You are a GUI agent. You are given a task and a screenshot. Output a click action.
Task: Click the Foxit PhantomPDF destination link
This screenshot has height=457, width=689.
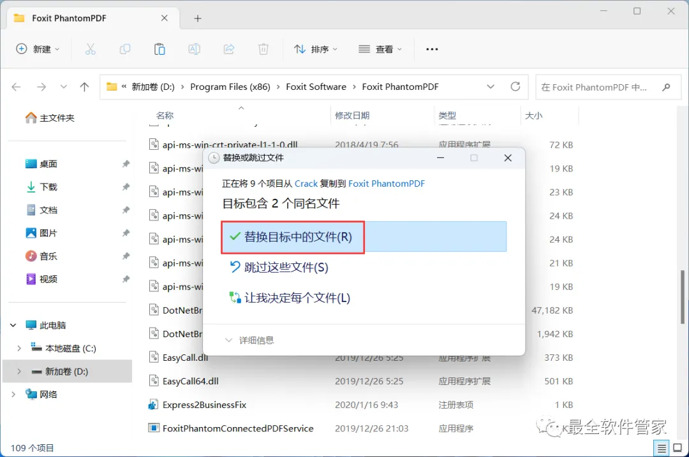click(x=387, y=184)
